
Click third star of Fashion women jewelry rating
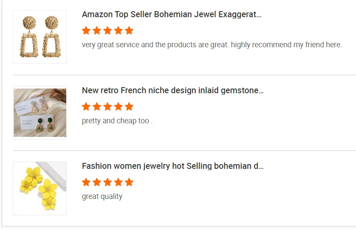pyautogui.click(x=107, y=182)
